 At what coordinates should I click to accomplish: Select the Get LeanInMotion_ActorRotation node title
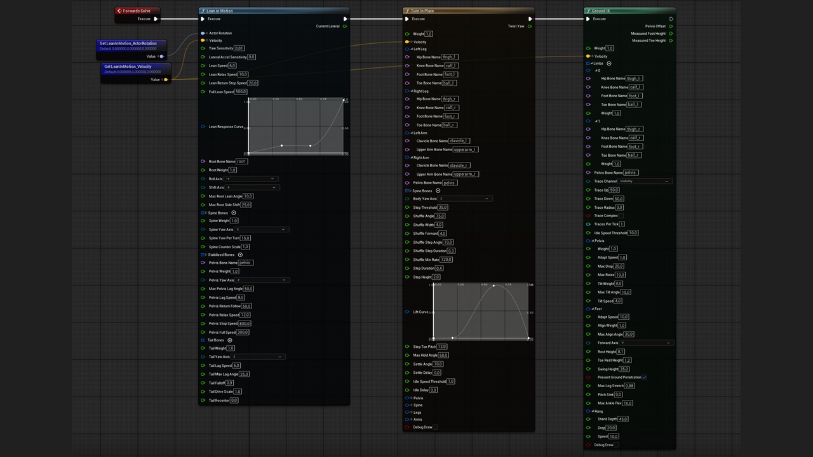128,43
